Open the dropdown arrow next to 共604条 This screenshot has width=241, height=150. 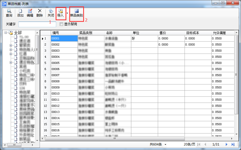(x=165, y=144)
